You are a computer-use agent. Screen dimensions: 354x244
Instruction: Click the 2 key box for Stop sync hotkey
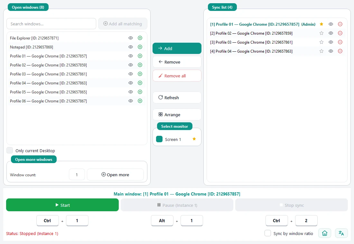pyautogui.click(x=306, y=221)
